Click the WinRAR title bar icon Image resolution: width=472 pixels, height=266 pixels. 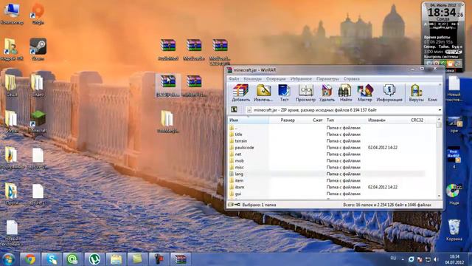pyautogui.click(x=229, y=70)
